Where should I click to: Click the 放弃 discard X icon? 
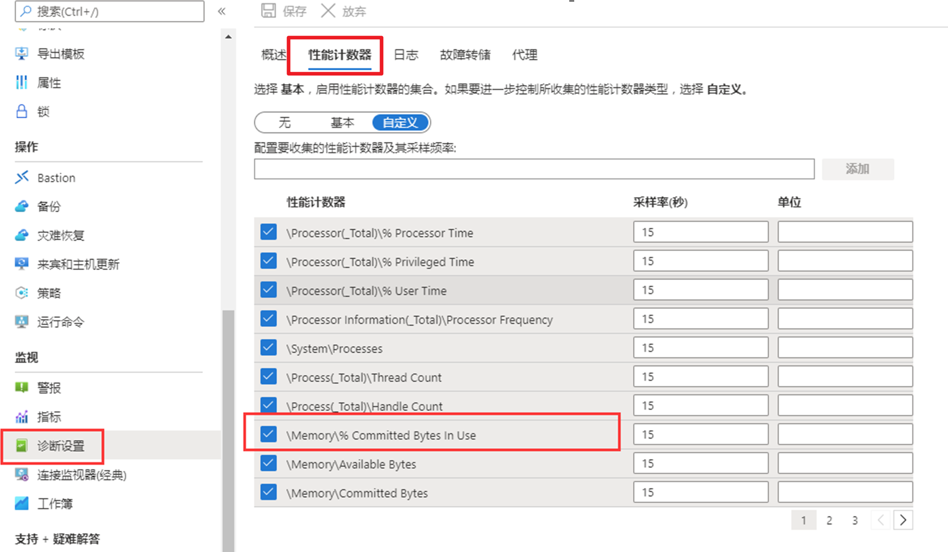[328, 10]
